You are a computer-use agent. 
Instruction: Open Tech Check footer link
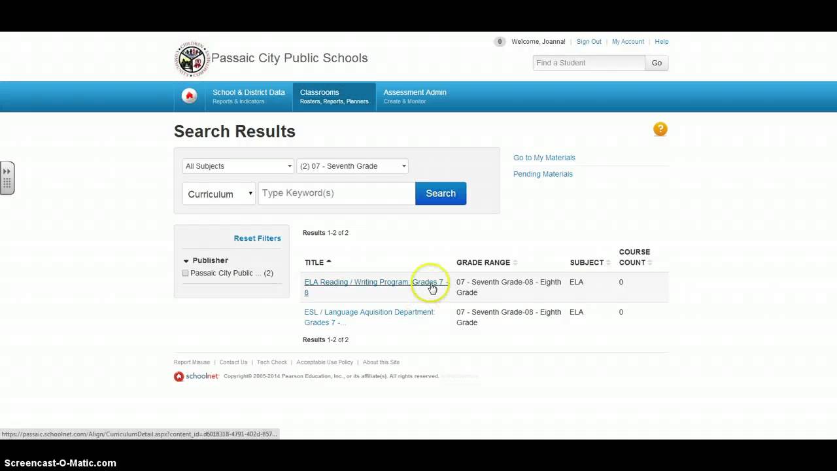coord(272,362)
